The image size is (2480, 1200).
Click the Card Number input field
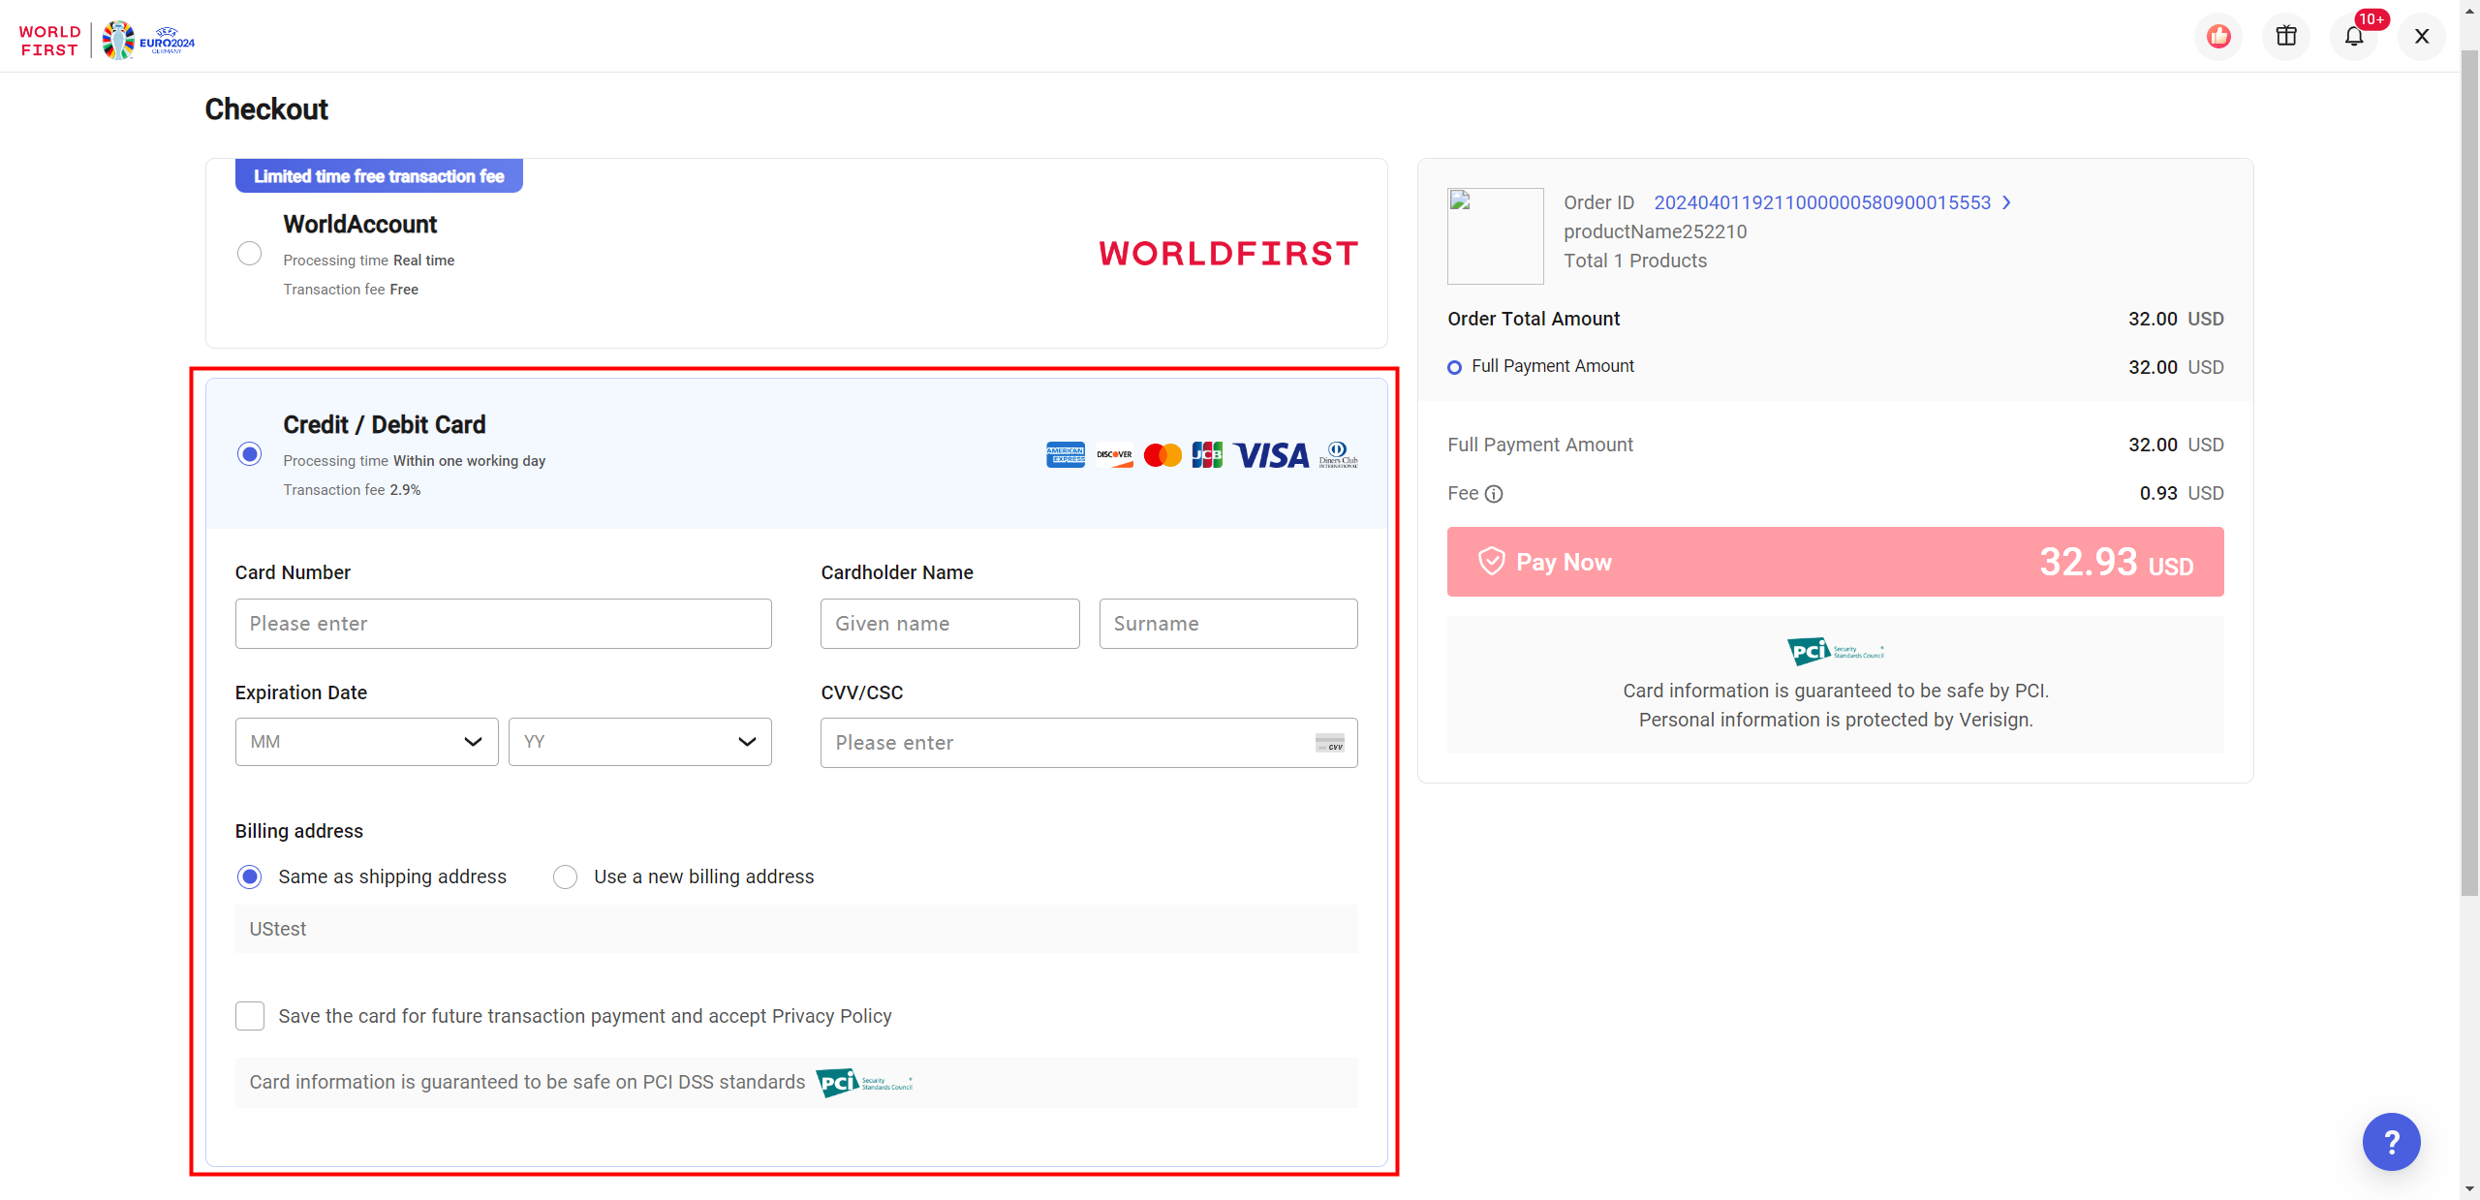(503, 624)
